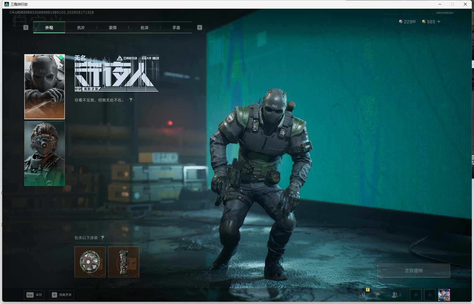Screen dimensions: 474x304
Task: Click the silver currency coin icon
Action: click(401, 21)
